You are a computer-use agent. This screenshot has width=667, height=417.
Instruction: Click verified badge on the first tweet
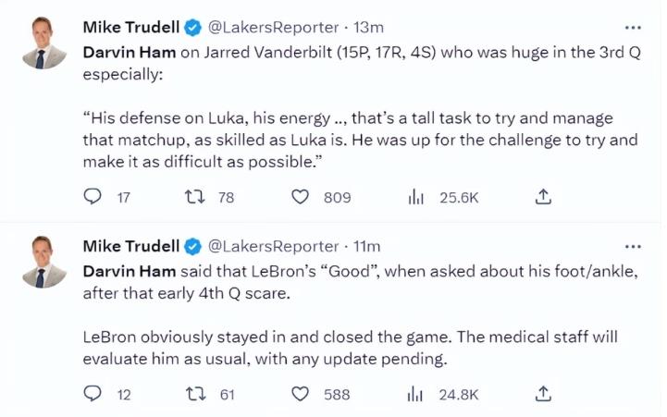193,25
